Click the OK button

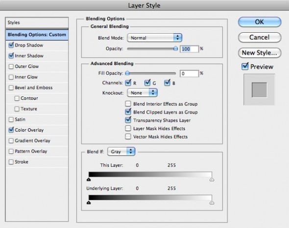[260, 22]
